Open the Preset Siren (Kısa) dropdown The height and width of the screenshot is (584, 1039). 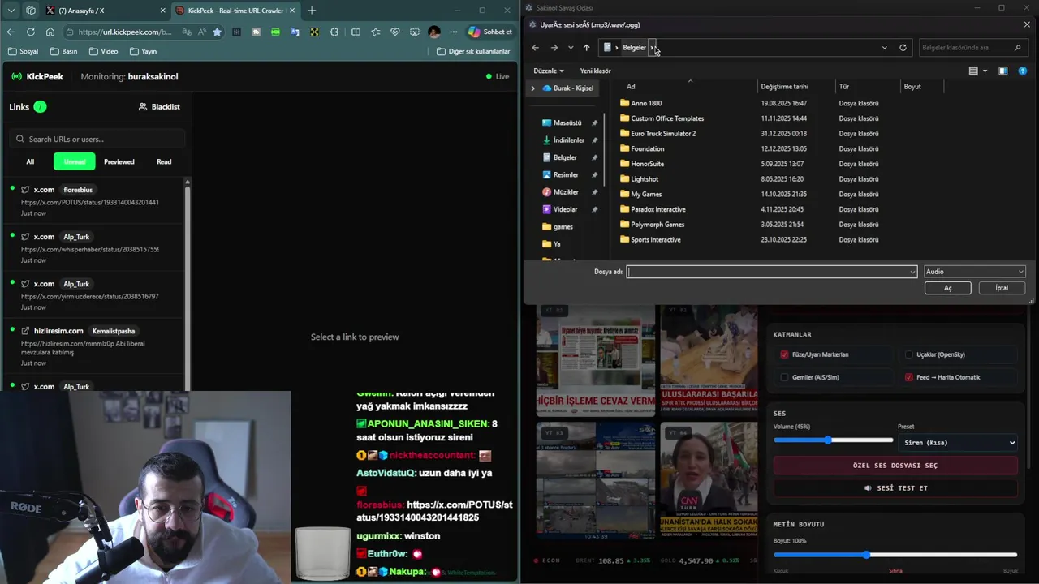point(957,443)
